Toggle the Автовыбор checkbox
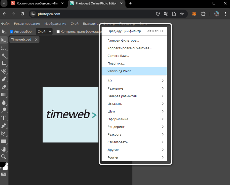 pos(11,32)
